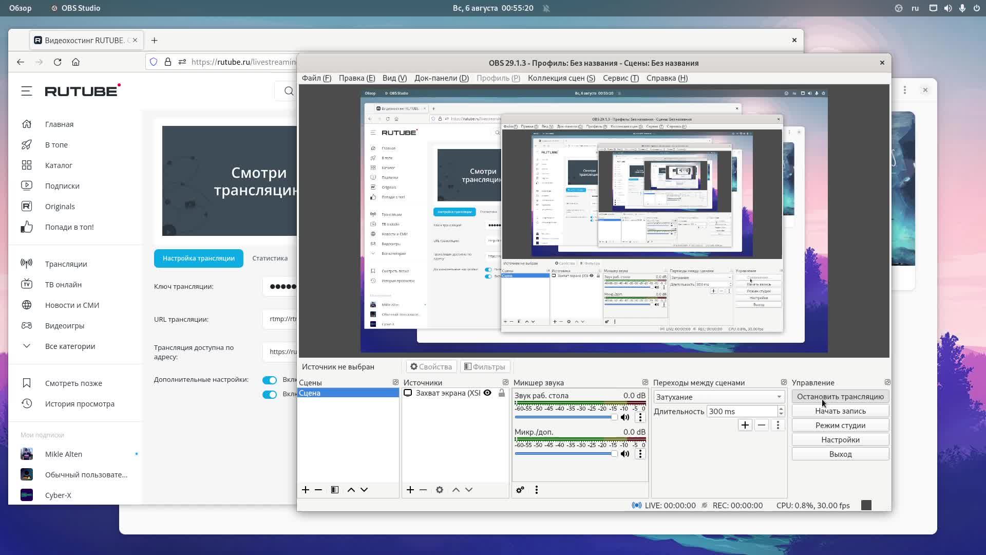Image resolution: width=986 pixels, height=555 pixels.
Task: Mute Микр./доп. speaker icon
Action: pos(625,454)
